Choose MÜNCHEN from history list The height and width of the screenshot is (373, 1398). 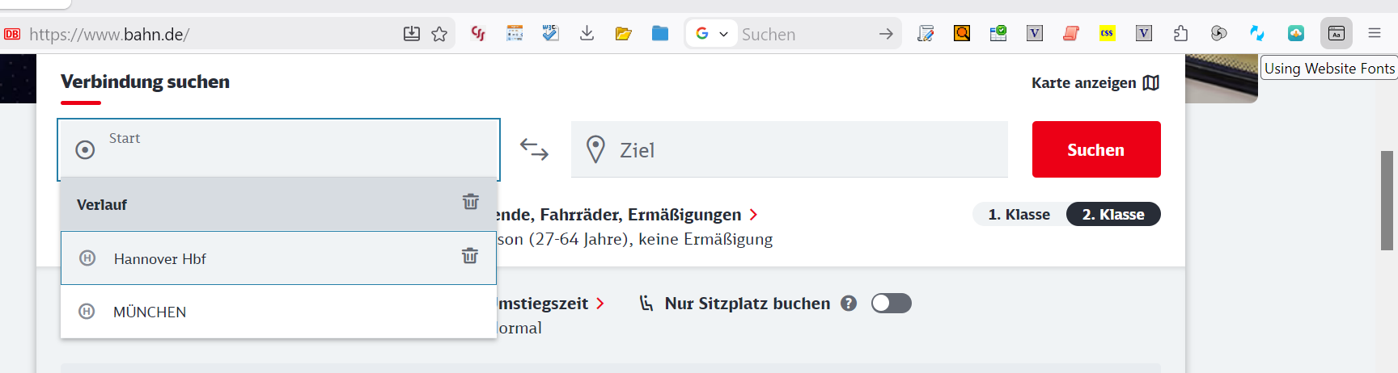(x=278, y=312)
